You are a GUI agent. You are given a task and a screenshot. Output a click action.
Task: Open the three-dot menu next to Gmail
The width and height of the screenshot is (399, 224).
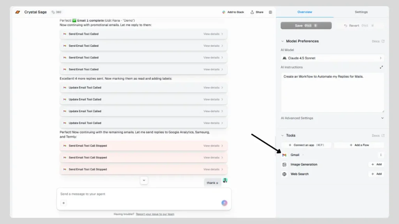tap(381, 155)
